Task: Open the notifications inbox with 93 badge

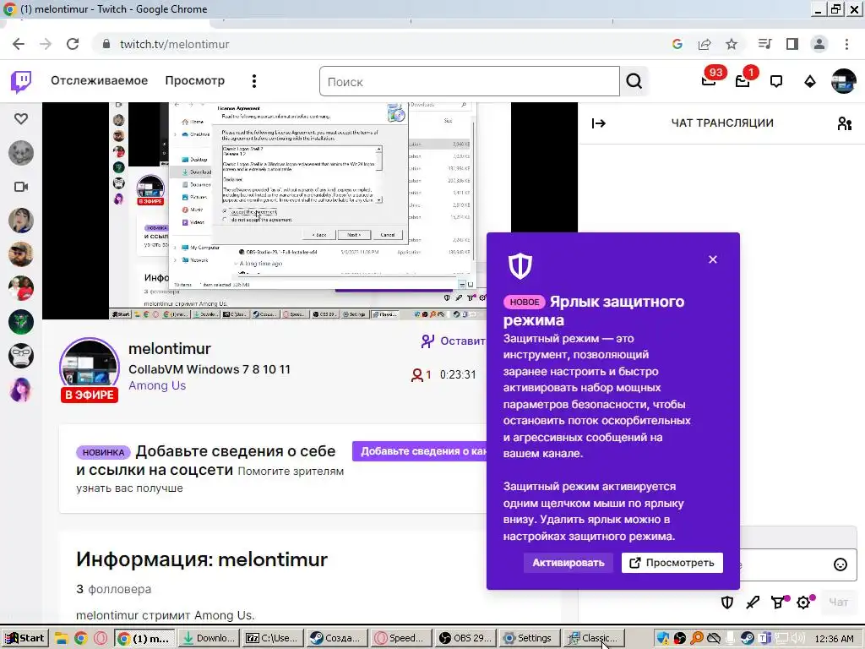Action: click(709, 80)
